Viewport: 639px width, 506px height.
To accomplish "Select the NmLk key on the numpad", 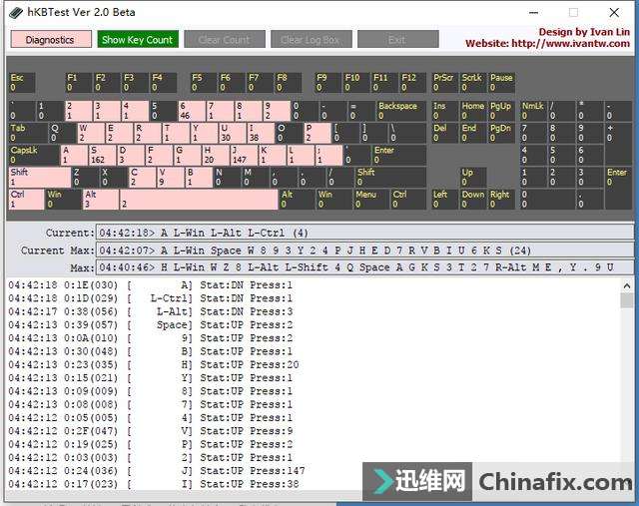I will (532, 111).
